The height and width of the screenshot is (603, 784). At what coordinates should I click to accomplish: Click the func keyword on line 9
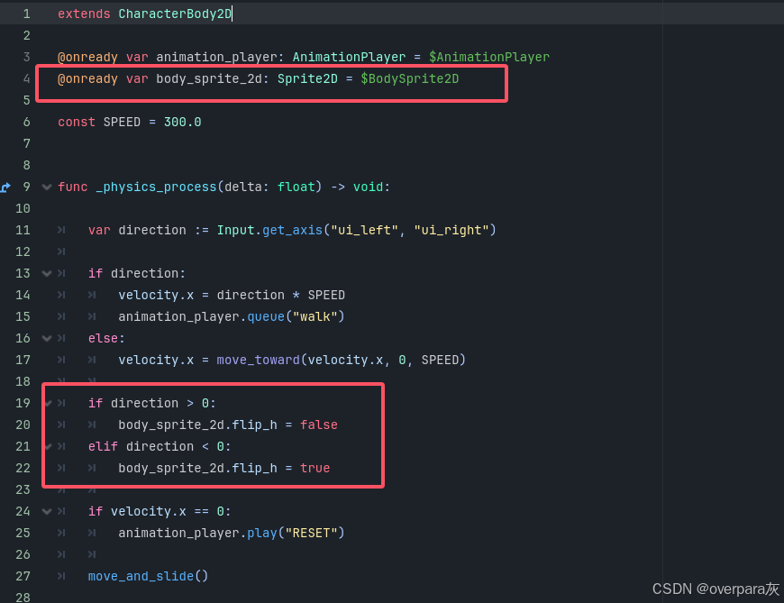[73, 187]
